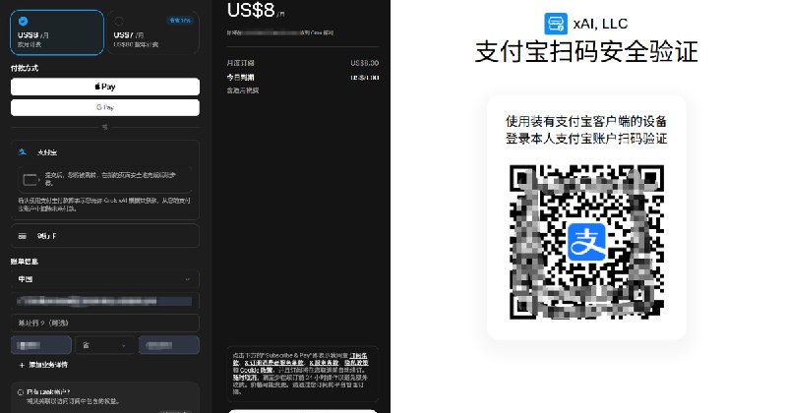This screenshot has height=413, width=787.
Task: Click the credit card icon in payment list
Action: click(x=22, y=236)
